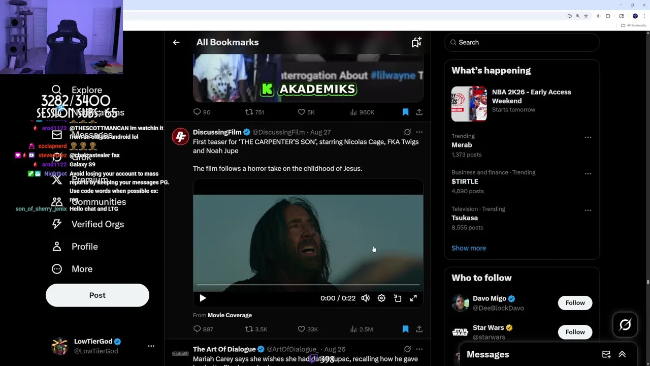Click the Post button
This screenshot has height=366, width=650.
click(x=97, y=295)
